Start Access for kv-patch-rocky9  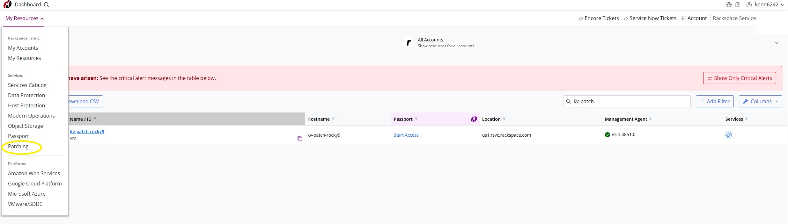[x=406, y=135]
